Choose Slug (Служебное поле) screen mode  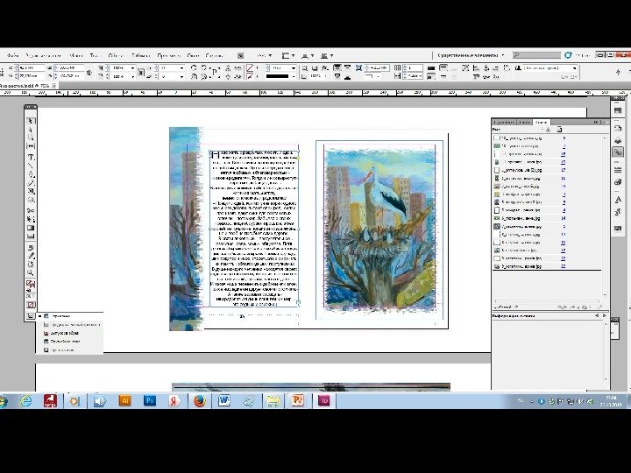[69, 342]
